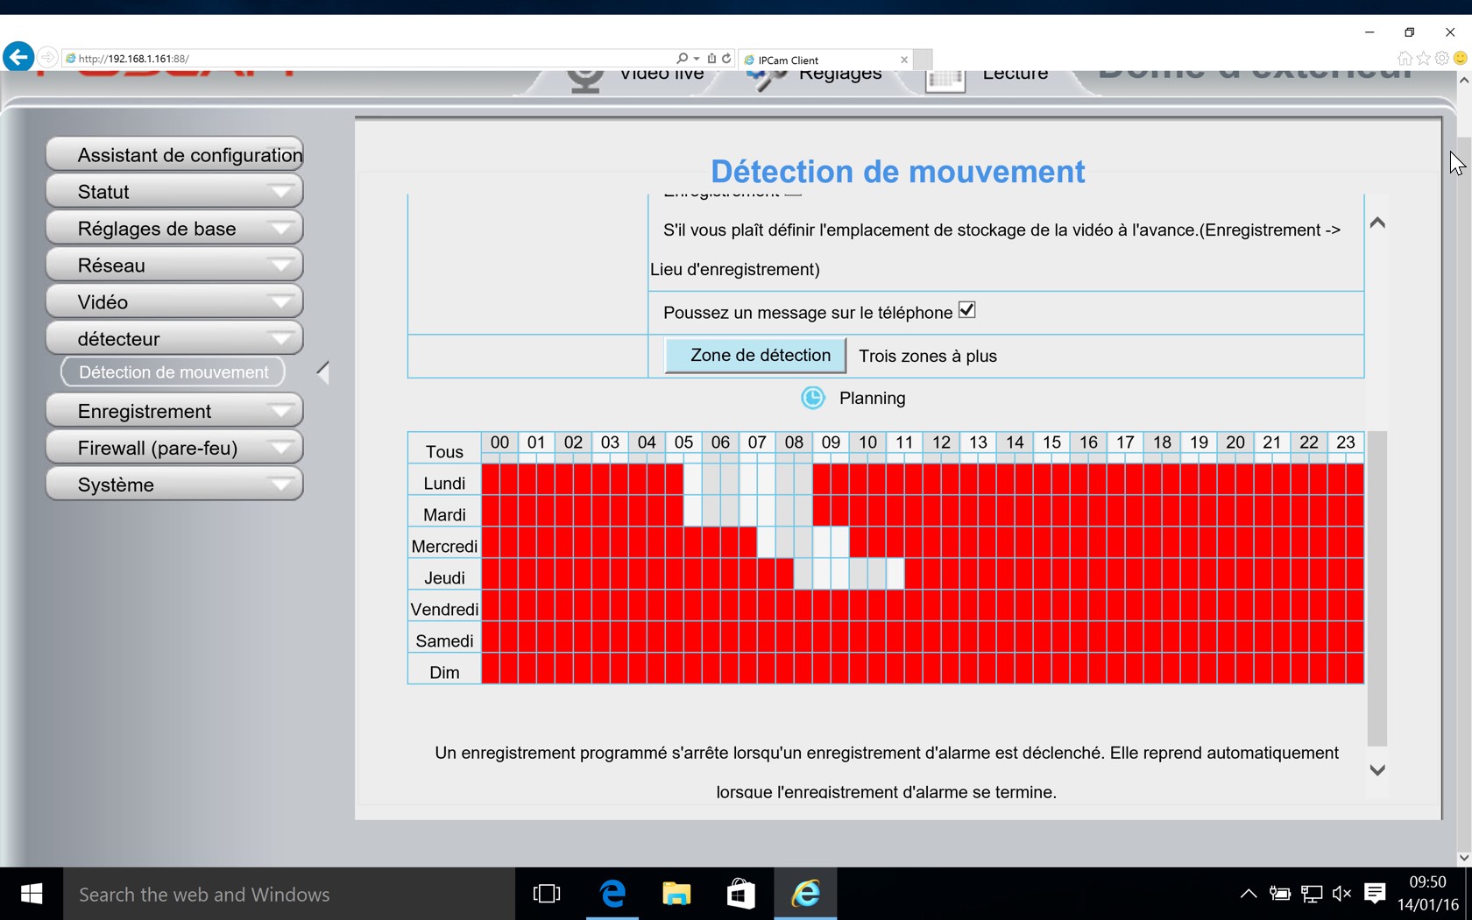Switch to the Lecture tab
Screen dimensions: 1472x920
click(x=1015, y=75)
